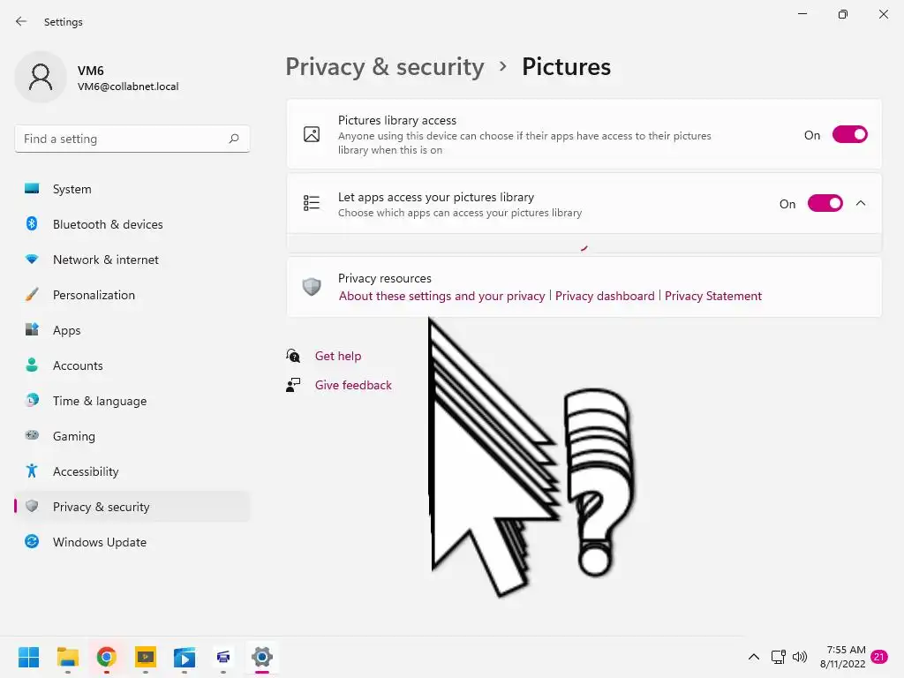Click the search magnifier icon
Image resolution: width=904 pixels, height=678 pixels.
click(x=234, y=139)
